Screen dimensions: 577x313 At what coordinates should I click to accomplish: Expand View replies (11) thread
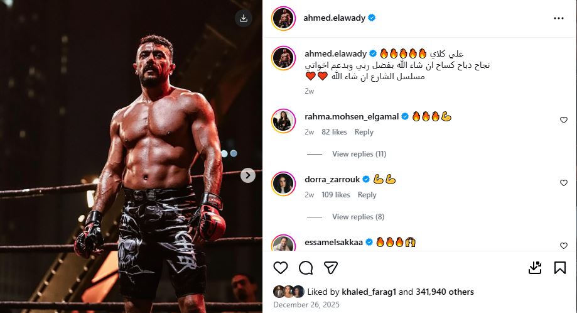pyautogui.click(x=359, y=154)
